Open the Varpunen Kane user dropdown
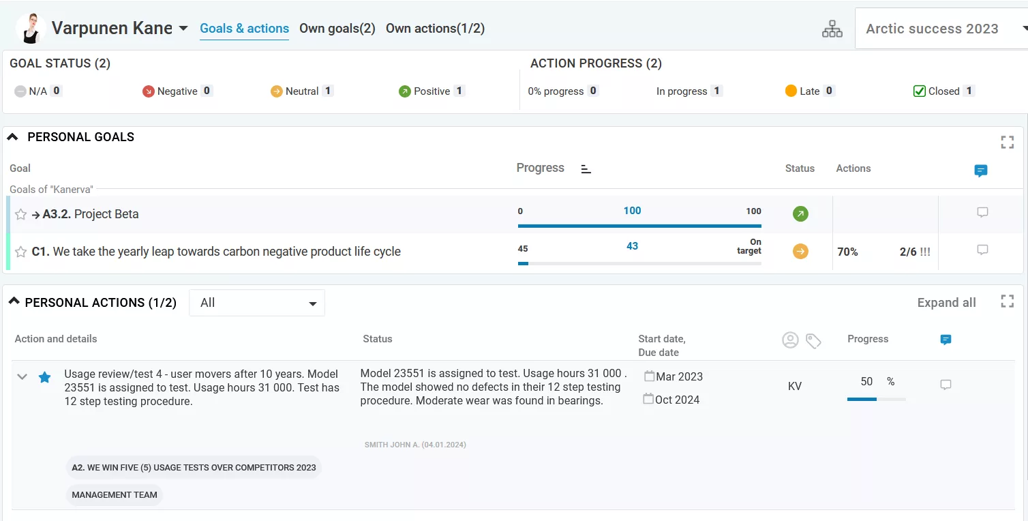Screen dimensions: 1028x521 click(183, 29)
